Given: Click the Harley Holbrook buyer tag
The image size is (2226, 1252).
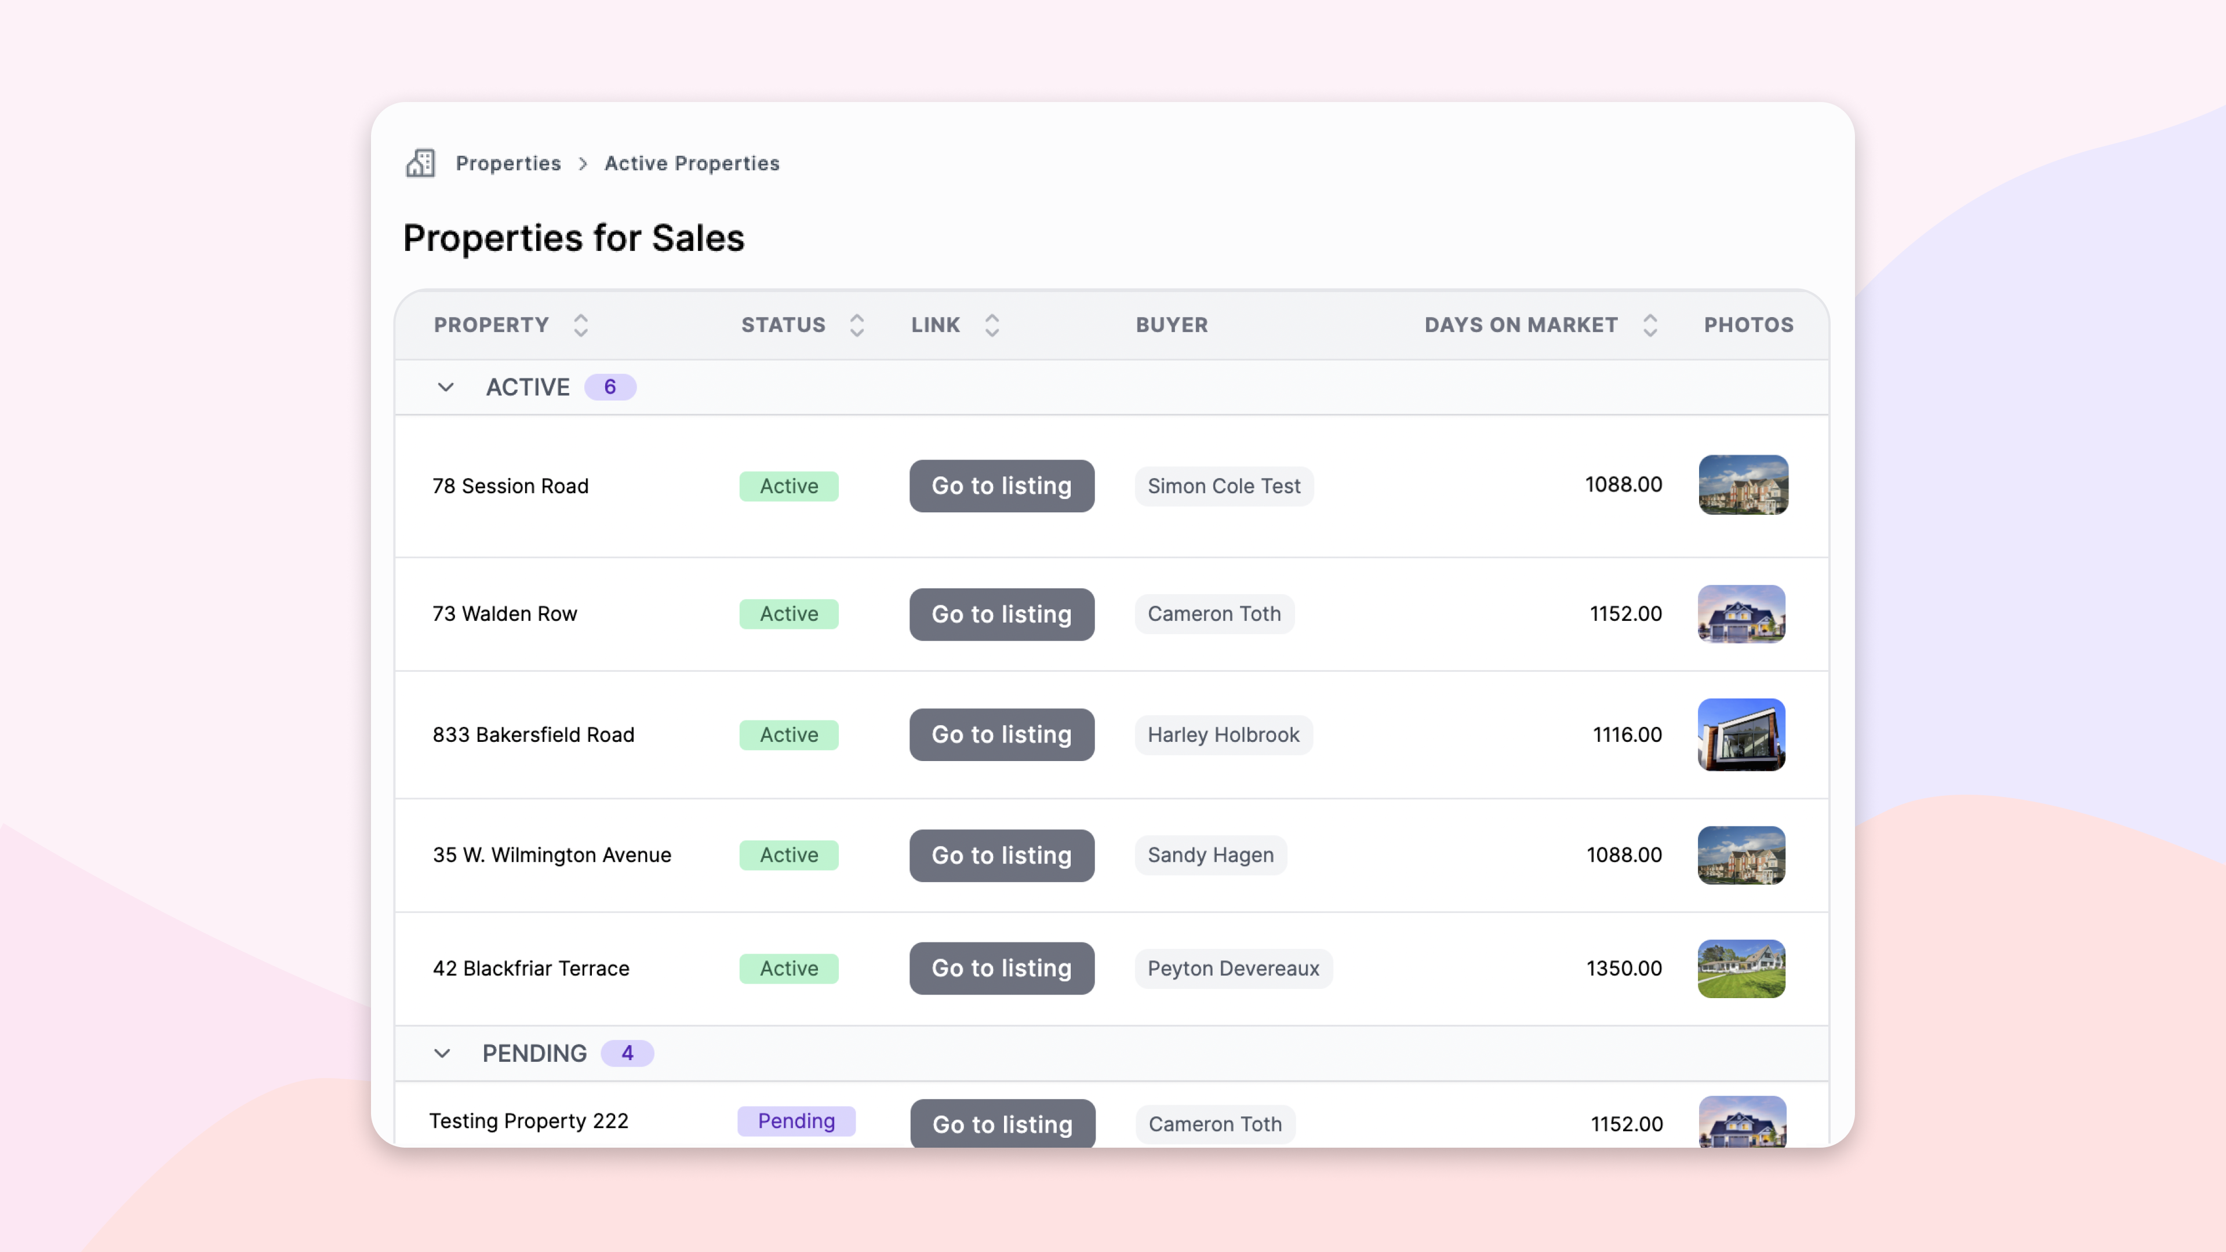Looking at the screenshot, I should coord(1224,734).
